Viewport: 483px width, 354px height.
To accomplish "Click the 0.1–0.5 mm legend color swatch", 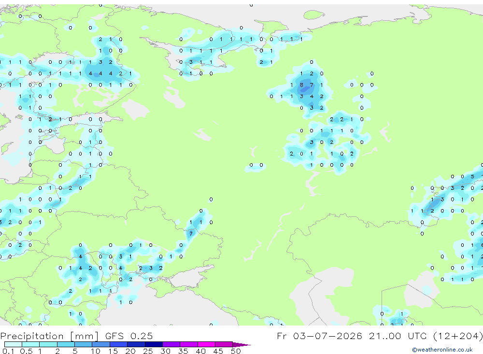I will tap(13, 344).
